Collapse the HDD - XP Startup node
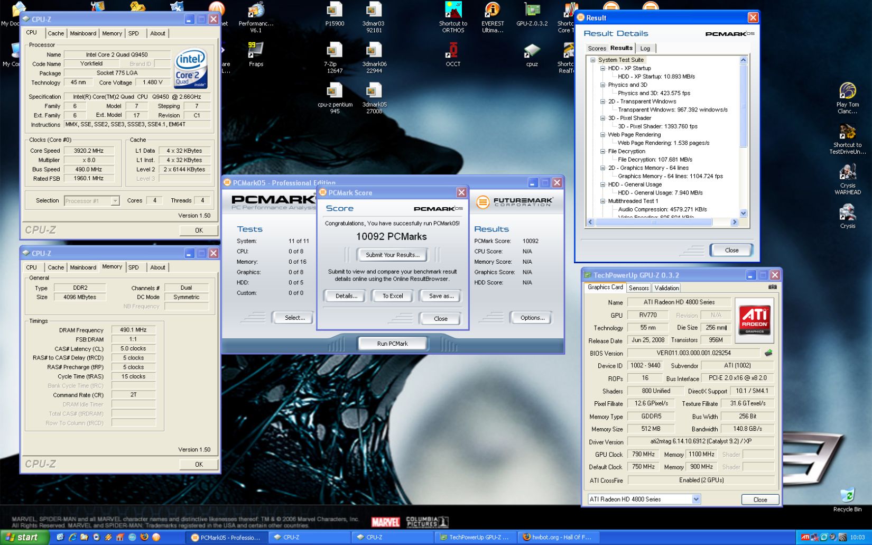This screenshot has width=872, height=545. point(602,68)
